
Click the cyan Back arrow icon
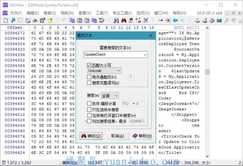click(175, 20)
